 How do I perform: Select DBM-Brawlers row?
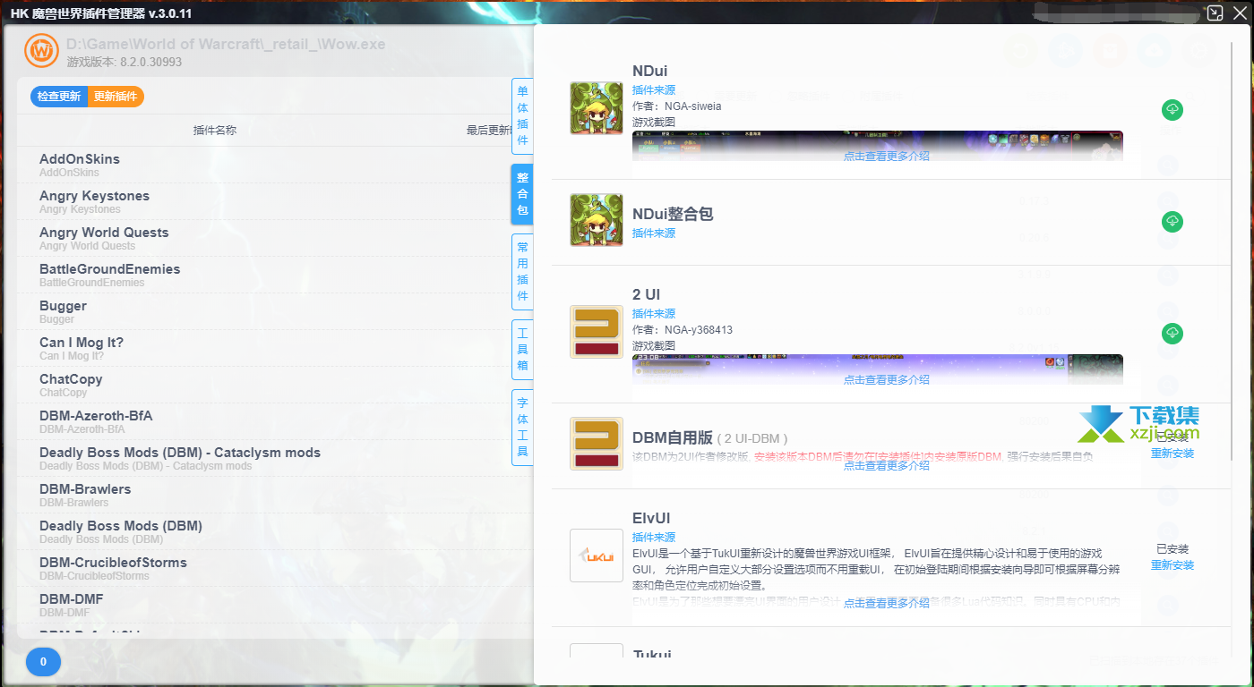coord(273,495)
